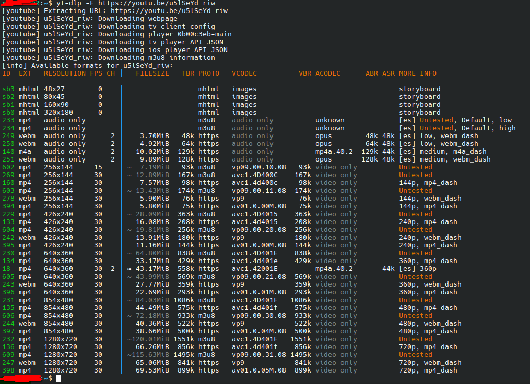Select format ID 140 for m4a audio
This screenshot has height=384, width=530.
(x=8, y=152)
